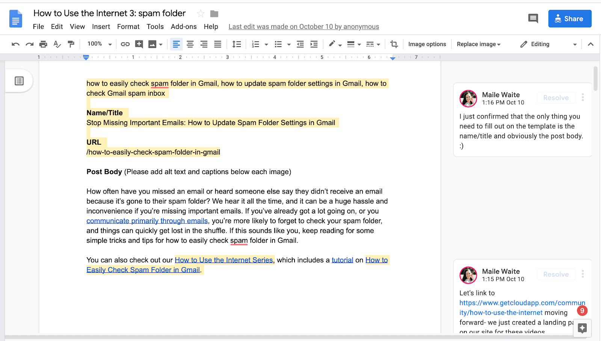The height and width of the screenshot is (341, 601).
Task: Click the Insert image icon
Action: point(152,44)
